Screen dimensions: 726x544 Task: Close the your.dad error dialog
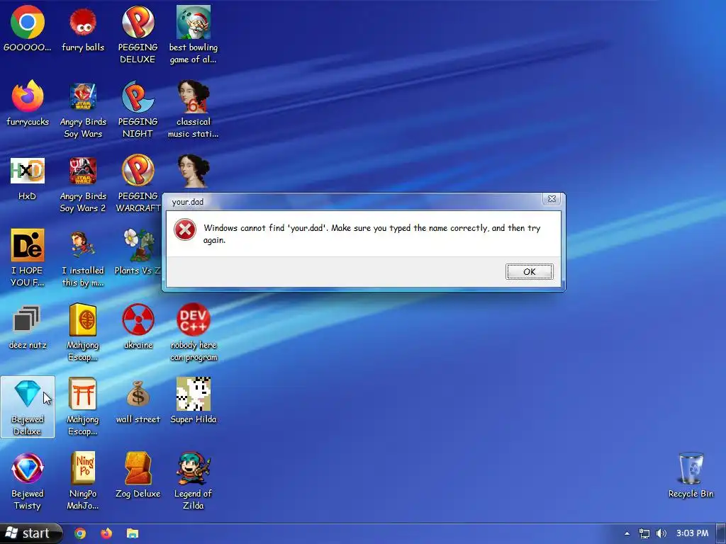[552, 199]
